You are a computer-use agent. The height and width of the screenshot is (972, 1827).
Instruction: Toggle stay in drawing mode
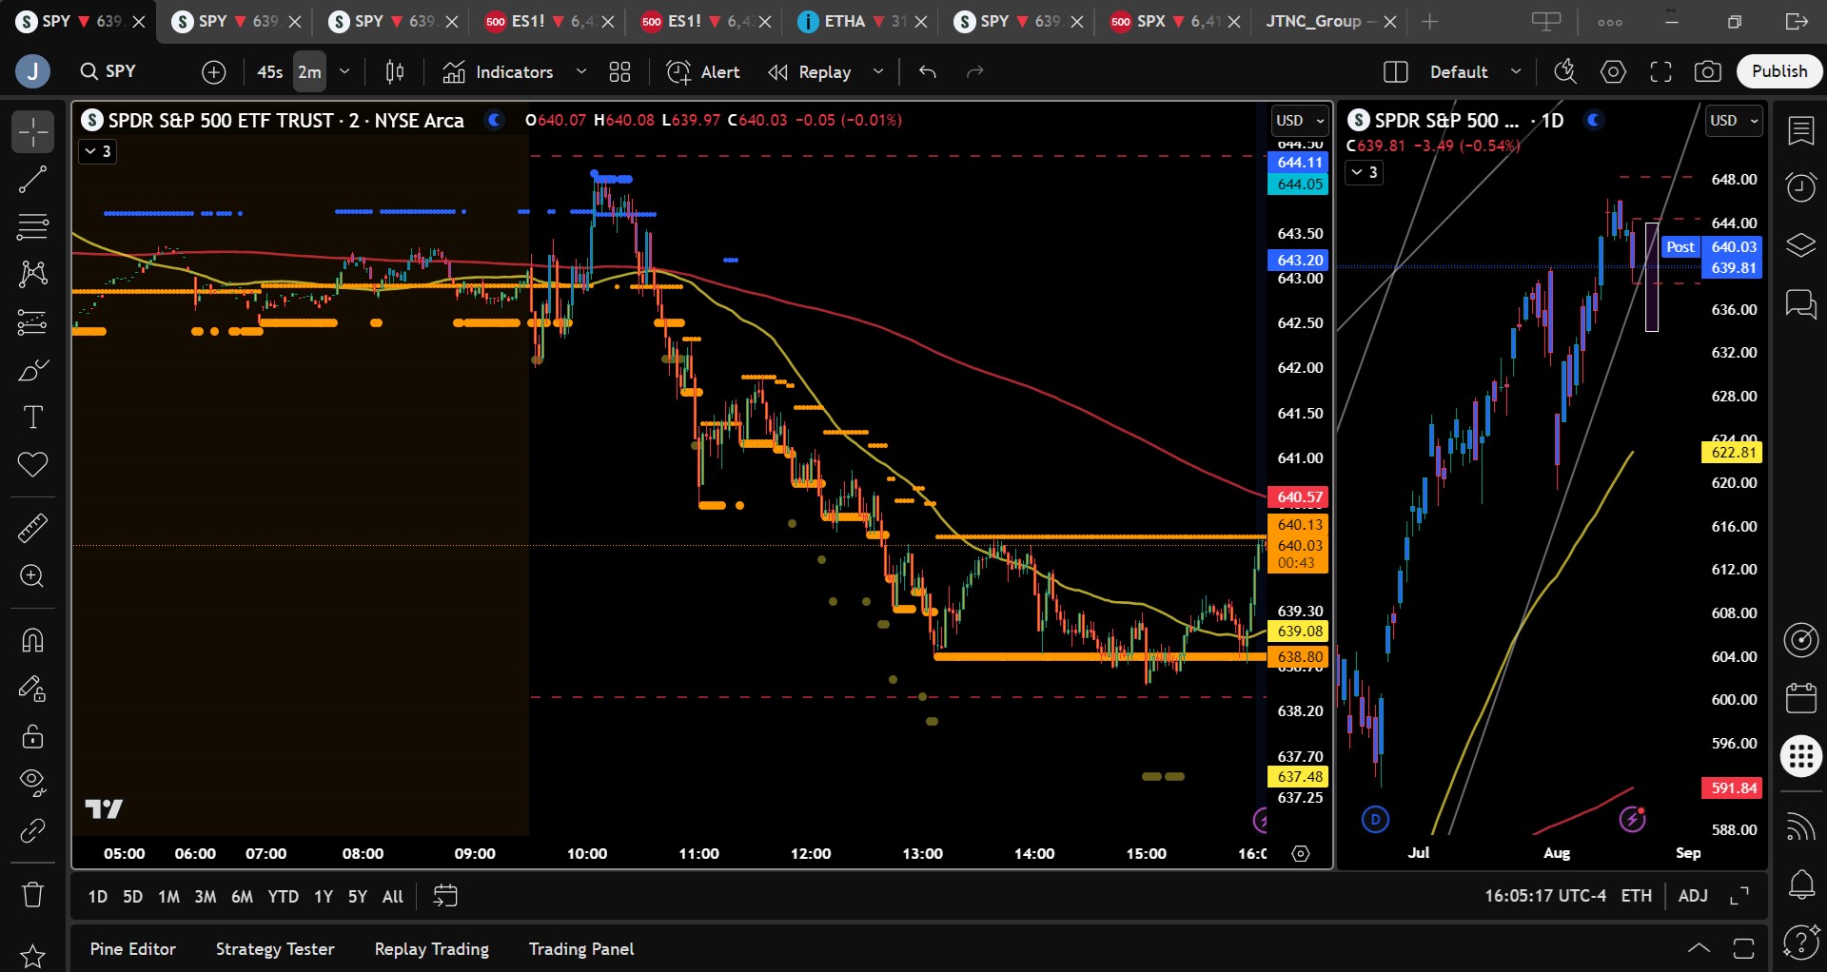tap(32, 688)
